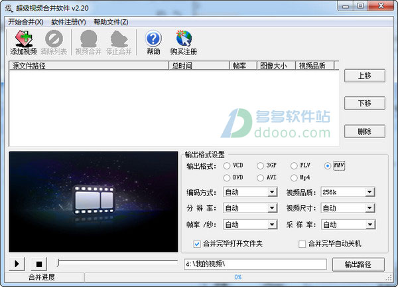
Task: Open the 帮助文件(Z) menu
Action: click(111, 22)
